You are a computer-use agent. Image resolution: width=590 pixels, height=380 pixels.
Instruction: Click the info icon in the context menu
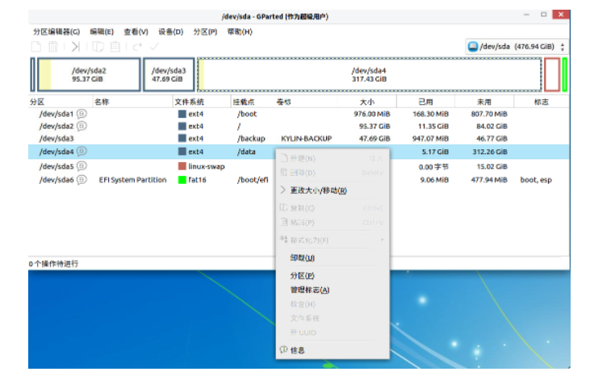284,349
